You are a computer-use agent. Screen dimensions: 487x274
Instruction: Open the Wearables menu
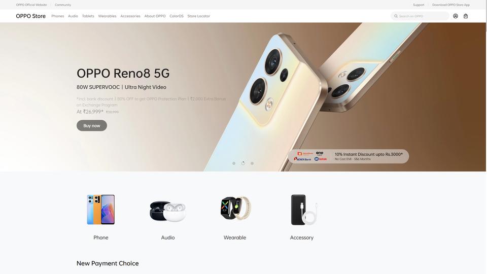[107, 16]
